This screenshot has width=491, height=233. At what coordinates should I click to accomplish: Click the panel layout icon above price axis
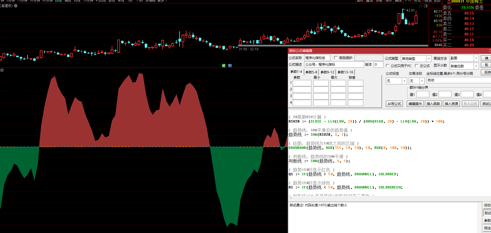(x=425, y=6)
